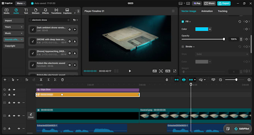Image resolution: width=254 pixels, height=135 pixels.
Task: Click the record voiceover microphone
Action: tap(167, 80)
